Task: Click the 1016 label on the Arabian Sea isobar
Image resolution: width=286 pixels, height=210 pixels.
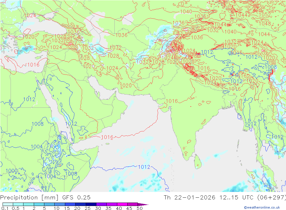Action: click(107, 137)
